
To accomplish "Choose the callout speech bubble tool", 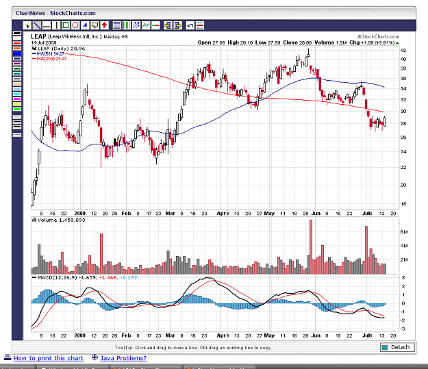I will 95,25.
